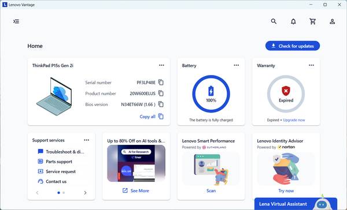Click the Expired warranty shield icon
The width and height of the screenshot is (347, 210).
286,91
